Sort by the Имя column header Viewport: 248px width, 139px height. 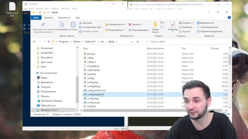coord(85,48)
